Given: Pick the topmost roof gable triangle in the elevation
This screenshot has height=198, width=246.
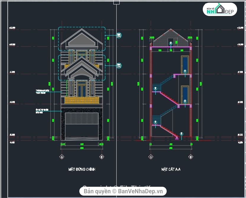Looking at the screenshot, I should (81, 38).
